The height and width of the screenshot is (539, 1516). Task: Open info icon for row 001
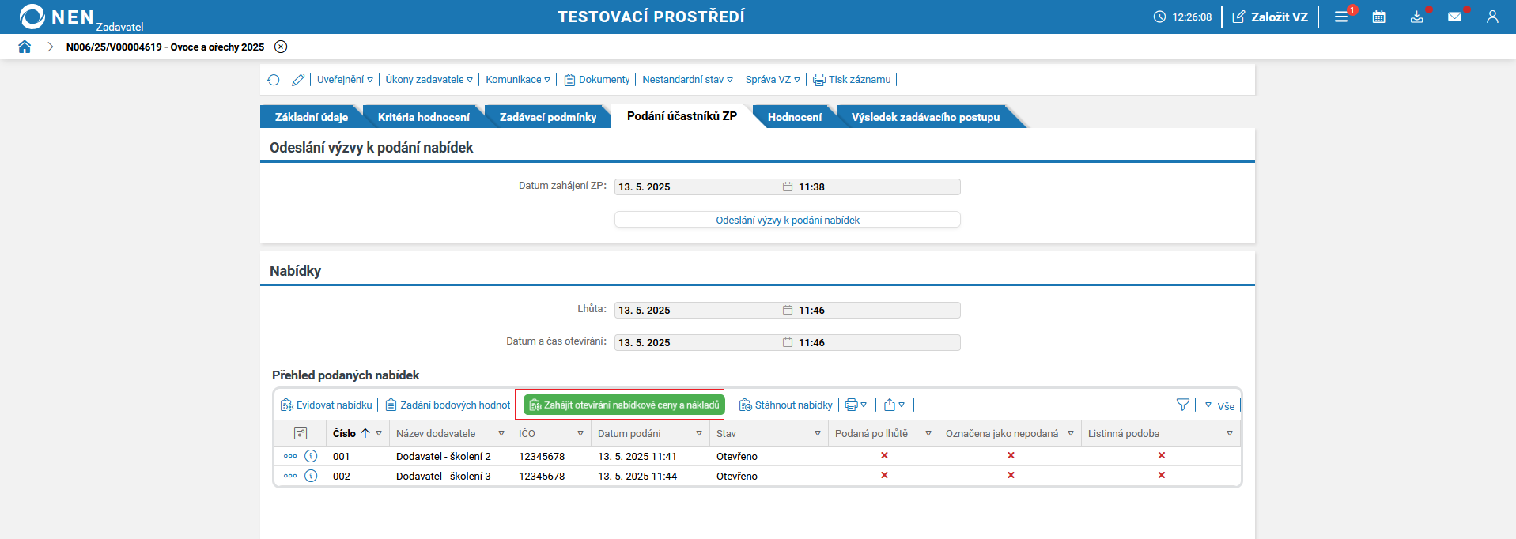311,456
